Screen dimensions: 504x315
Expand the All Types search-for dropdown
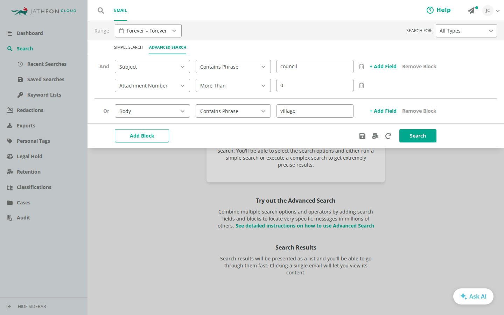[x=466, y=31]
